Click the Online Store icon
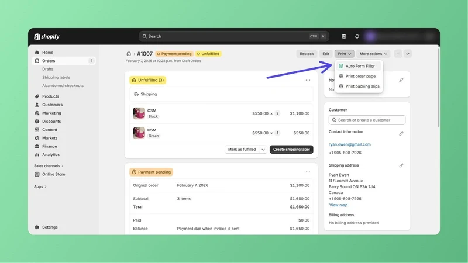468x263 pixels. [37, 174]
